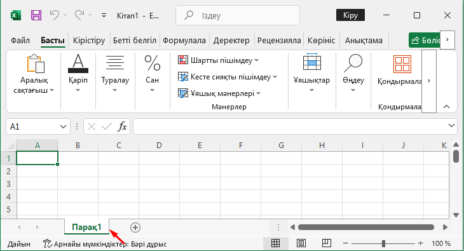Open the Ұяшықтар cells icon

[312, 62]
